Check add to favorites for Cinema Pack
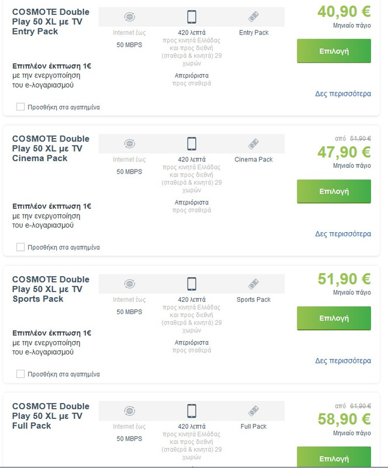This screenshot has width=388, height=468. 20,247
